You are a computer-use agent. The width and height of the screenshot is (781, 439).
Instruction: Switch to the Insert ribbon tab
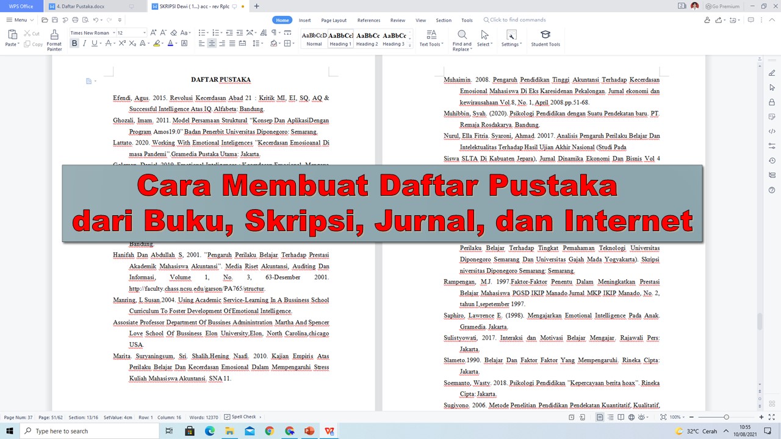pos(304,20)
